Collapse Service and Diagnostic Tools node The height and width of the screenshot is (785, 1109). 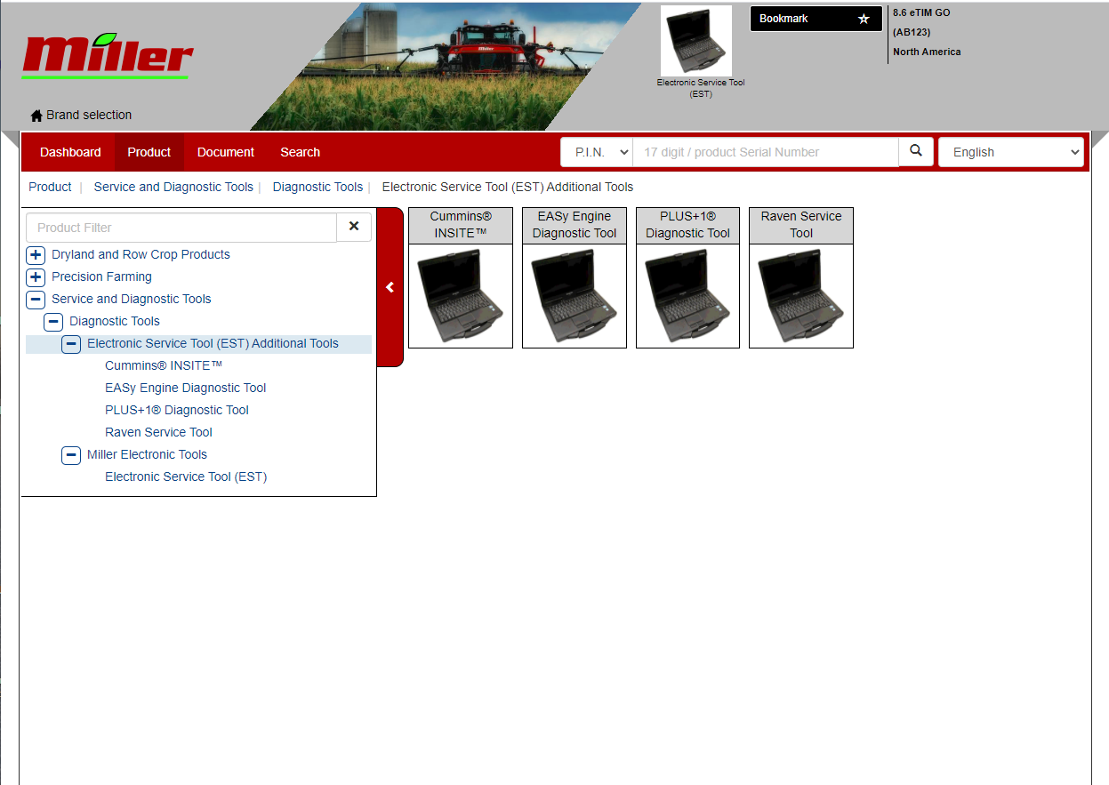tap(36, 299)
